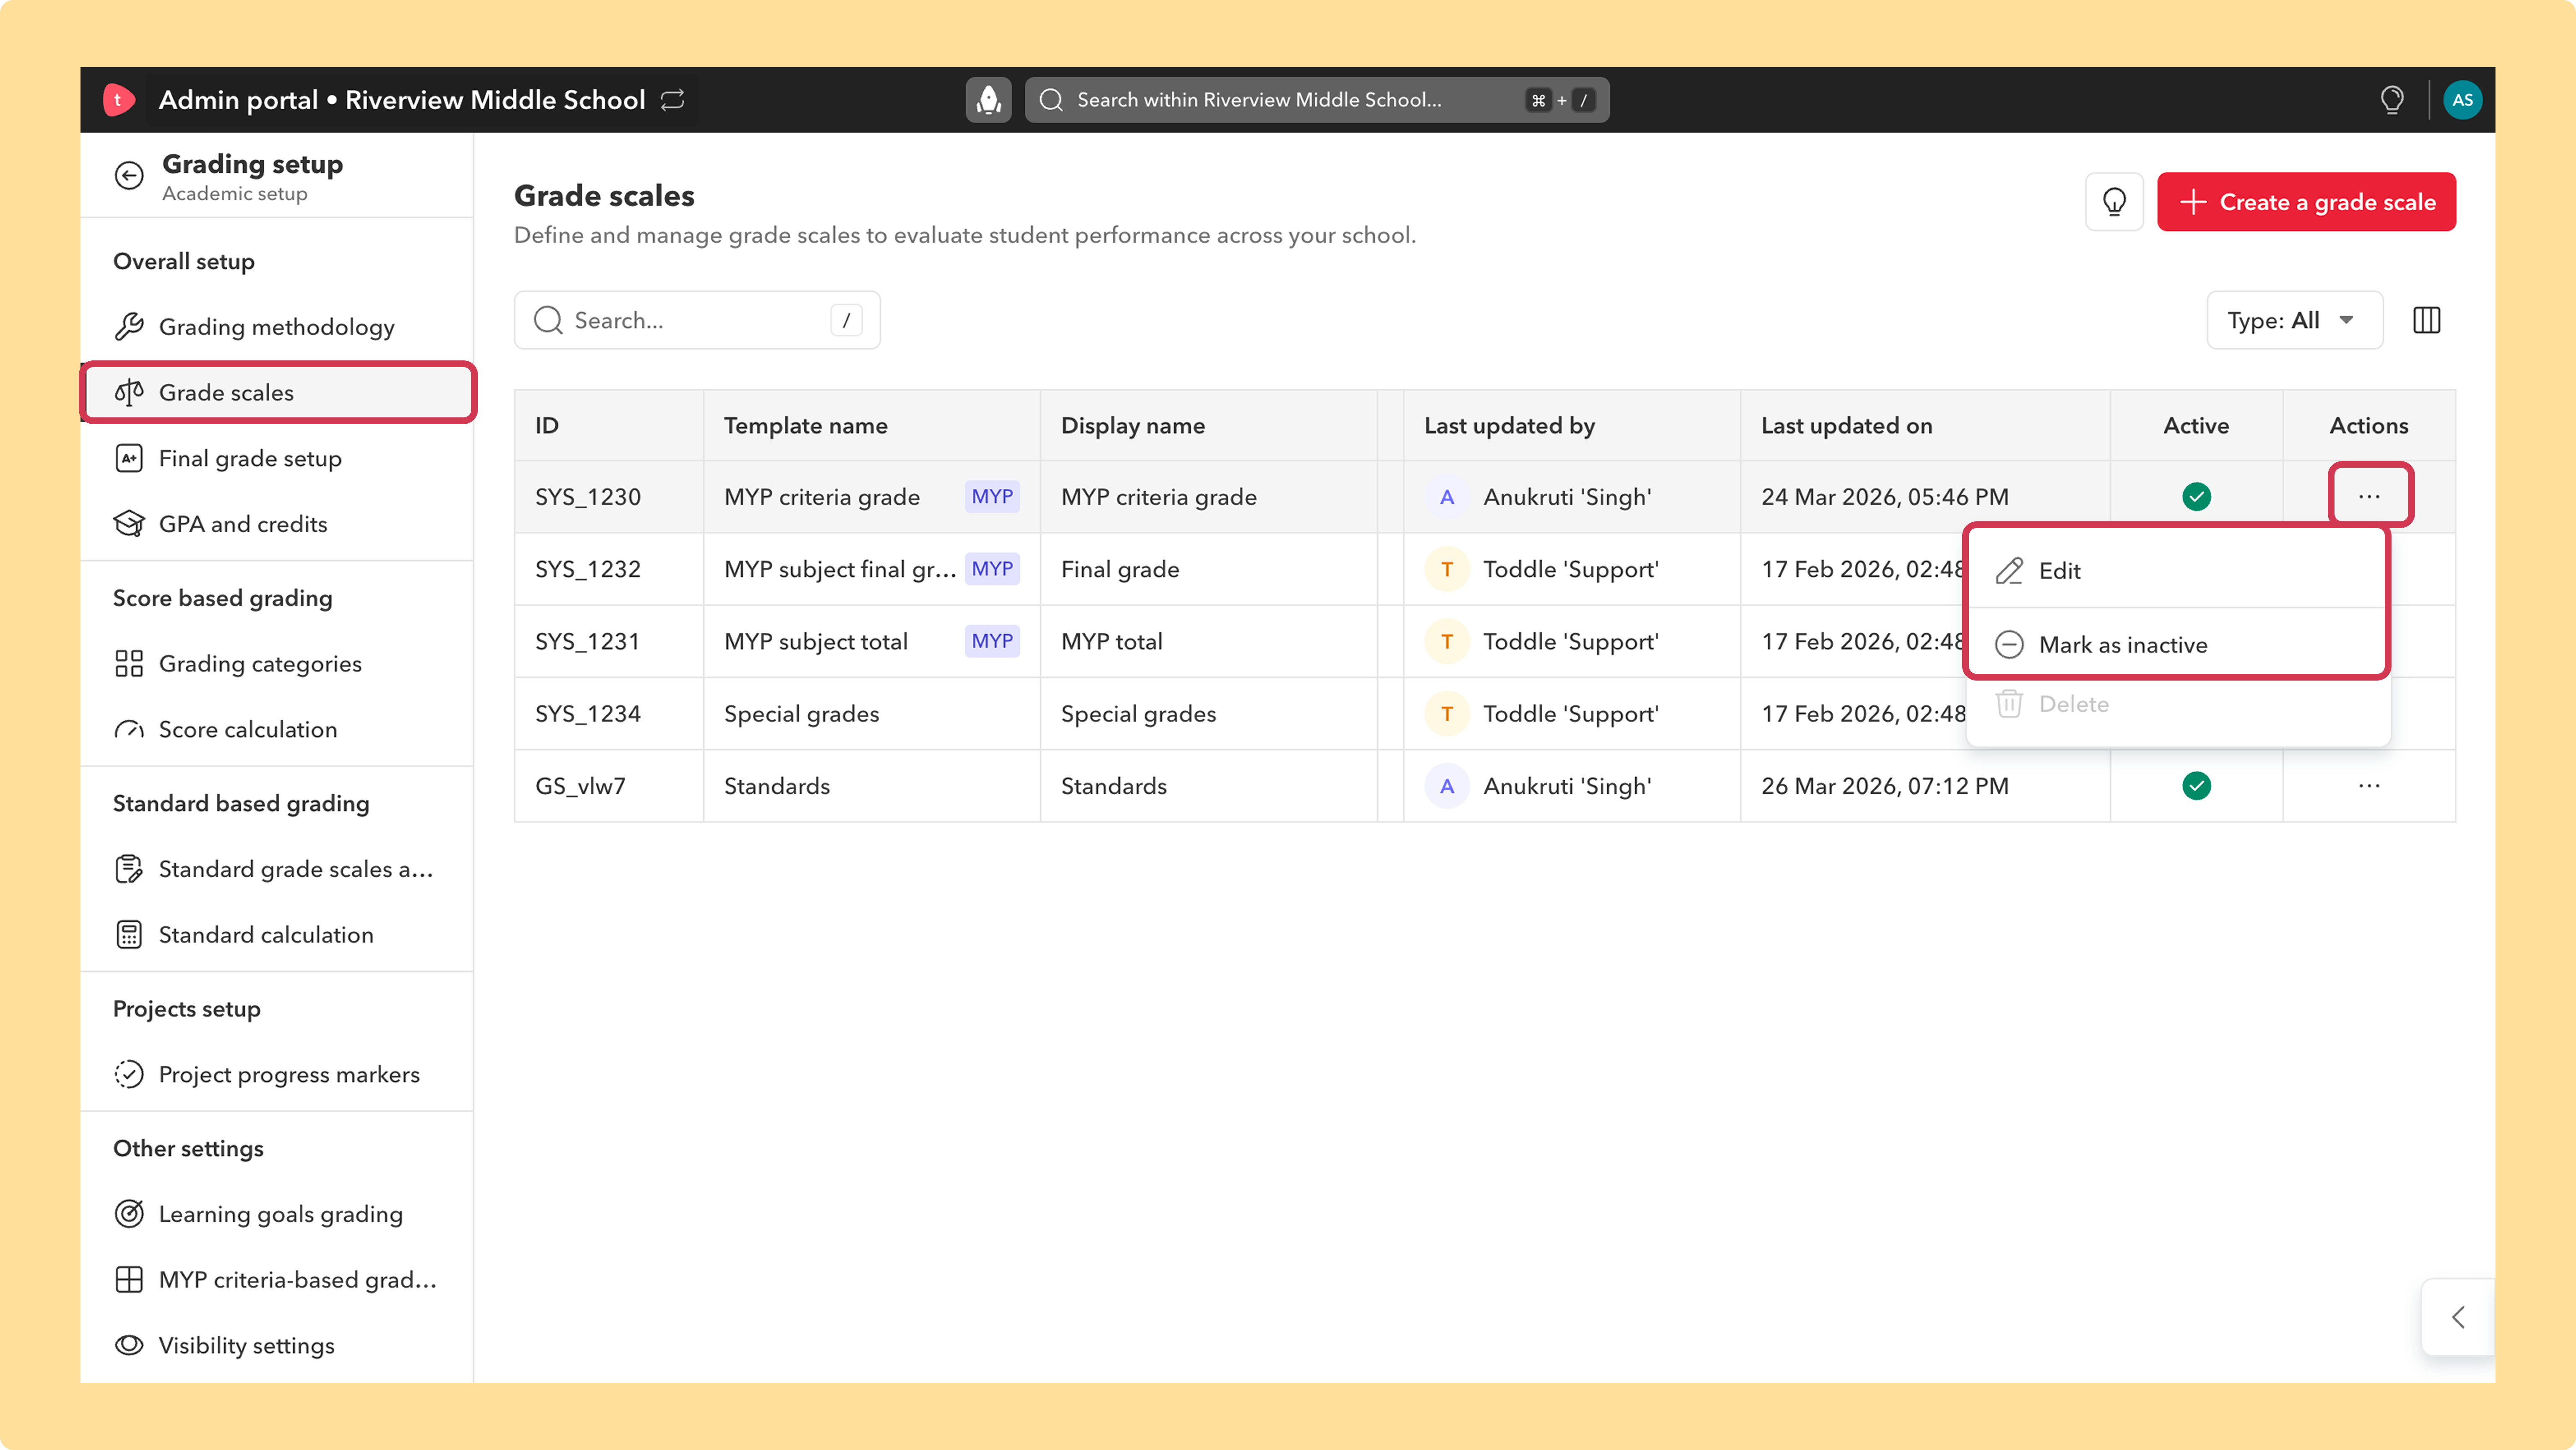Click the wrench icon for Grading methodology

click(x=129, y=327)
